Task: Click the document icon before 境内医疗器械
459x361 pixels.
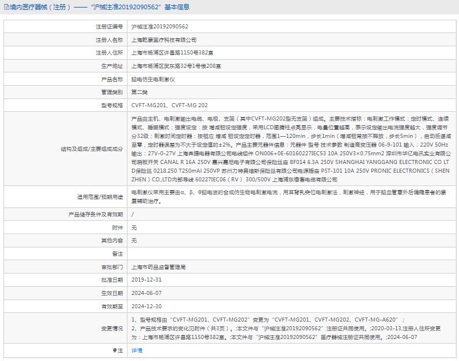Action: 6,7
